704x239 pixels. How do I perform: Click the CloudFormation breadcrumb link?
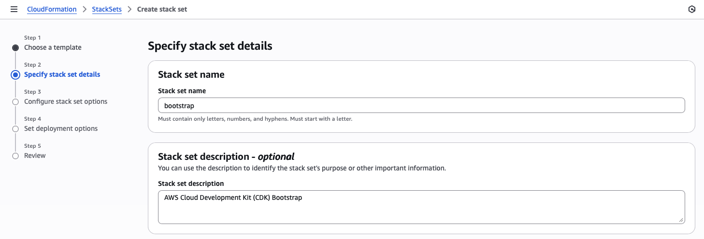52,9
